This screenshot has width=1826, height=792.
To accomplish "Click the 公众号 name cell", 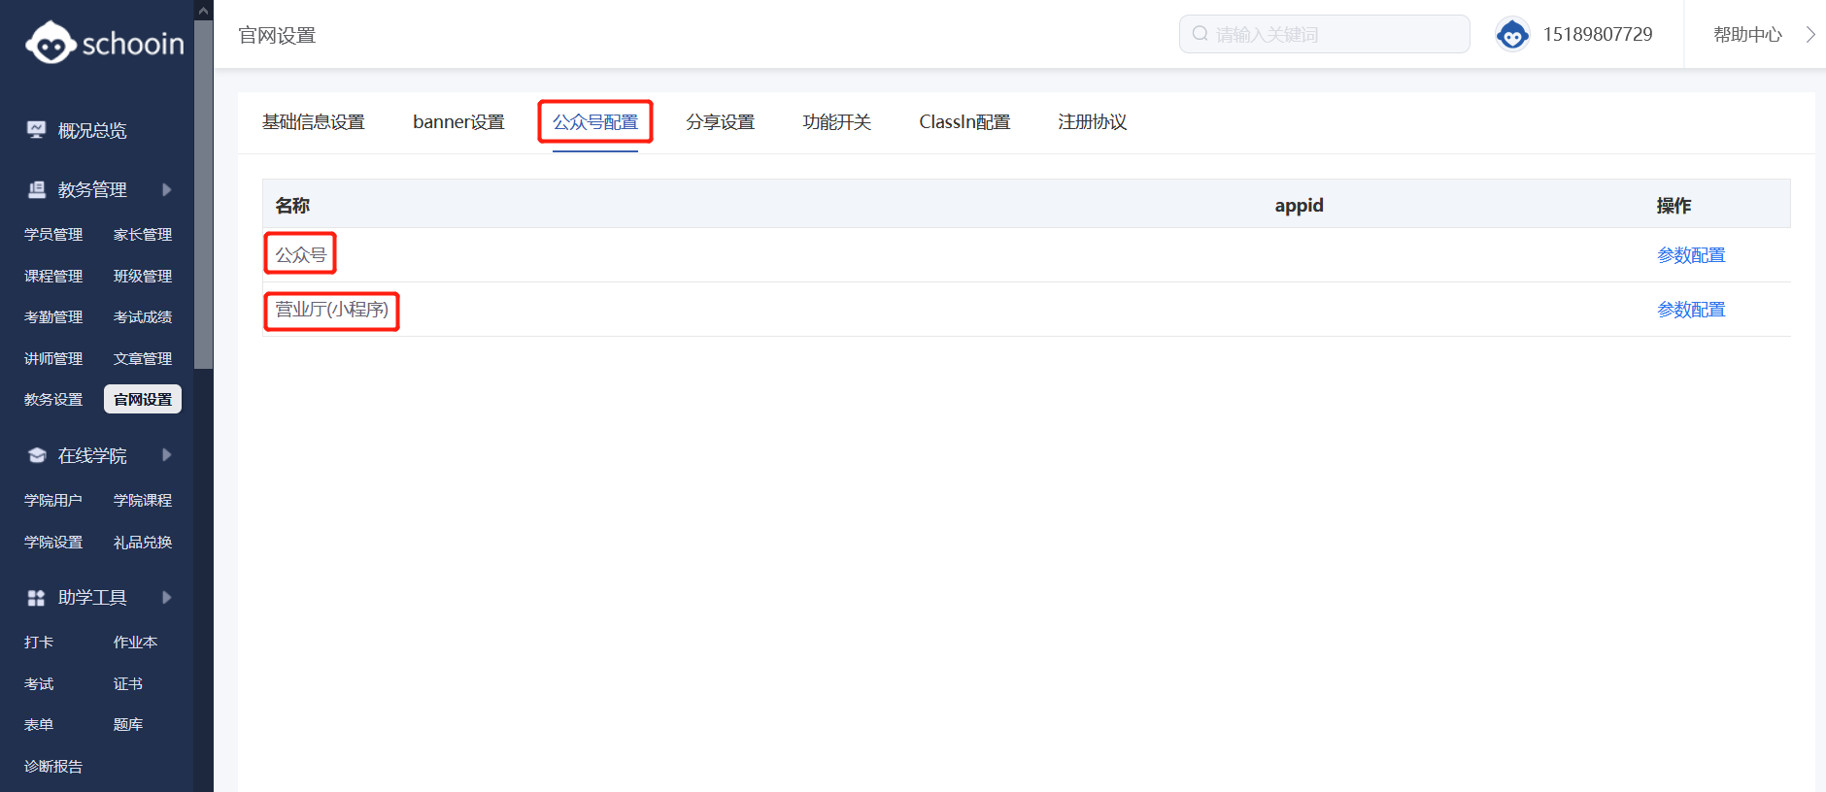I will click(x=300, y=255).
